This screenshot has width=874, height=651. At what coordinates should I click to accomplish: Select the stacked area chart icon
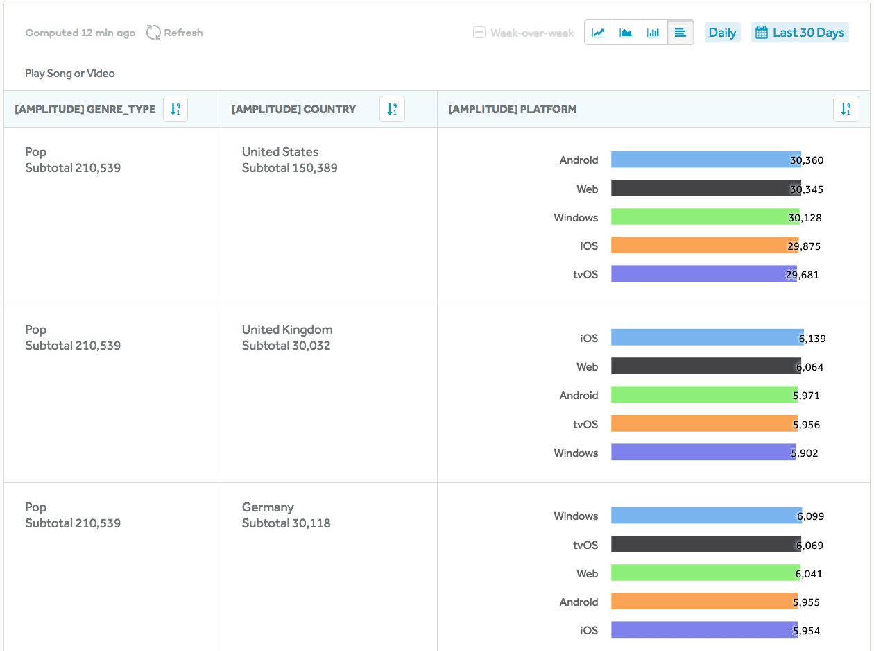(x=626, y=33)
